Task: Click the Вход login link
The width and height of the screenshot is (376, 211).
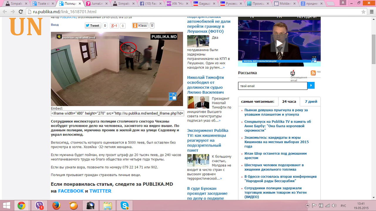Action: [55, 25]
